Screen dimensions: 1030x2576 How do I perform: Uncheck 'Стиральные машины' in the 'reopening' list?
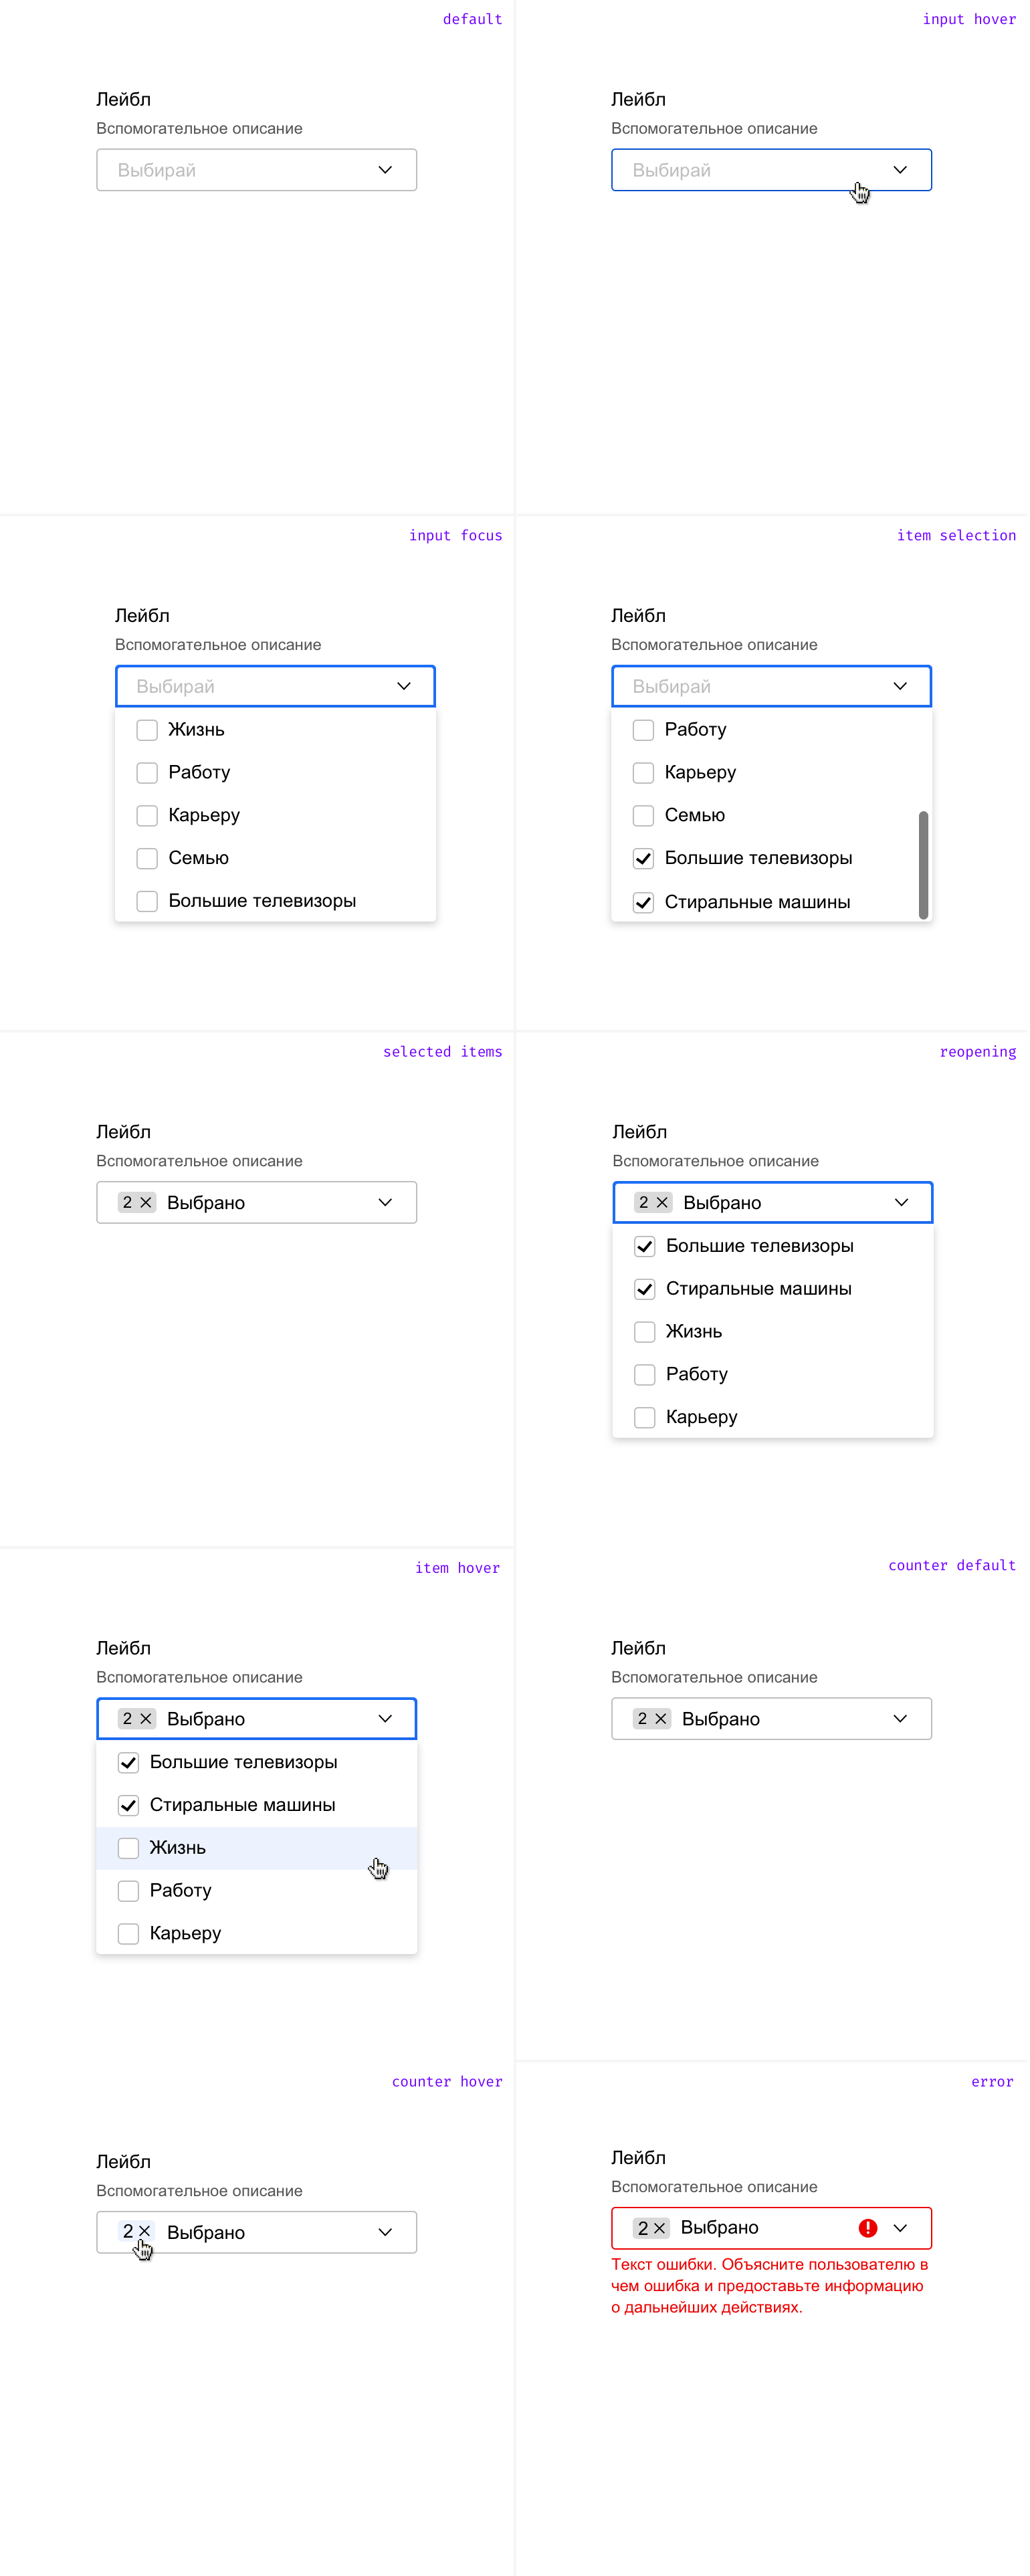[645, 1289]
